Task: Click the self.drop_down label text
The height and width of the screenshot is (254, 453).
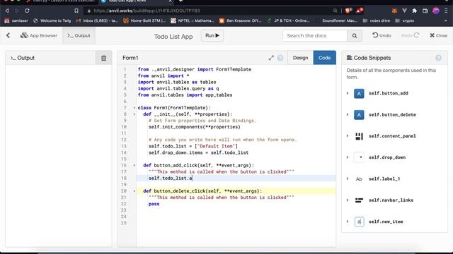Action: (x=387, y=157)
